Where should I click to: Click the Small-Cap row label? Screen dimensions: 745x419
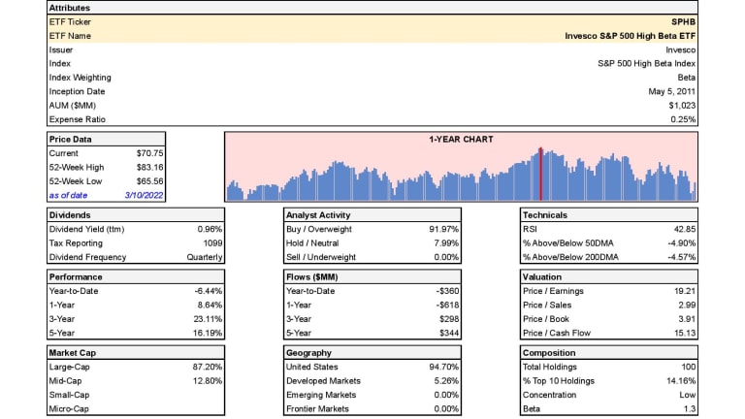69,395
